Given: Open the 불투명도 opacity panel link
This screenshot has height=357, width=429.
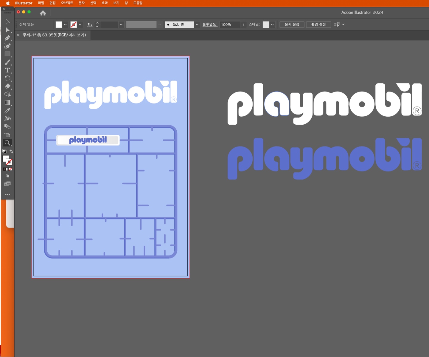Looking at the screenshot, I should 210,24.
